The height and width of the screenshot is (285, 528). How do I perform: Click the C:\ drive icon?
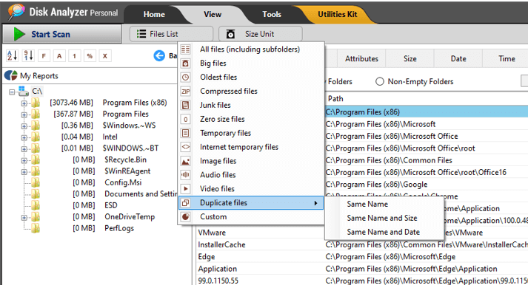[23, 91]
